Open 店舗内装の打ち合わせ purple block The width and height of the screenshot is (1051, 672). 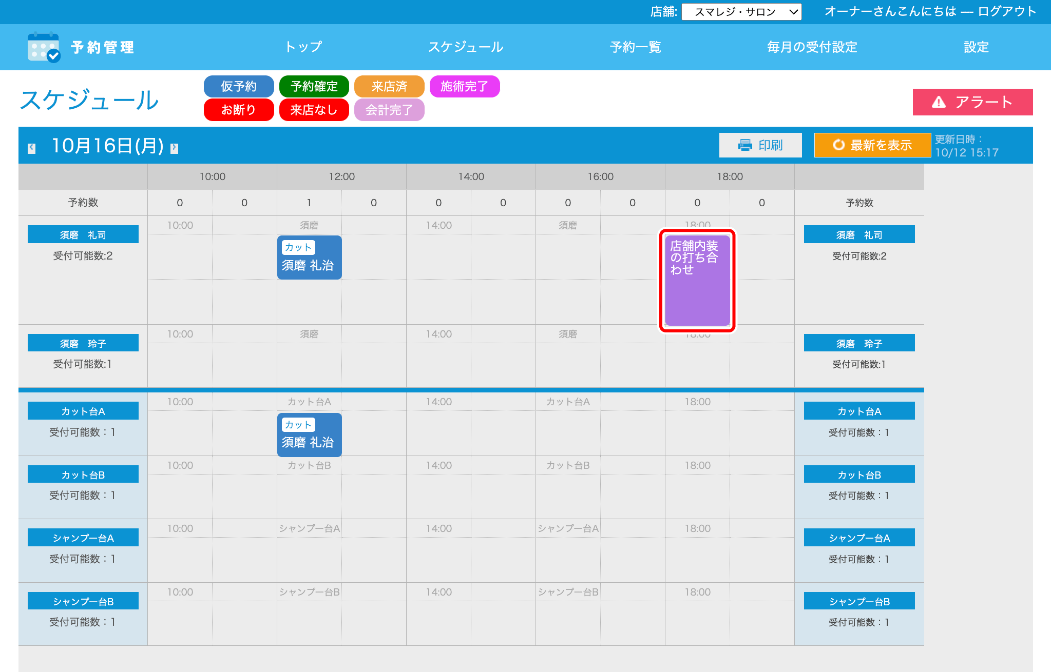click(697, 280)
